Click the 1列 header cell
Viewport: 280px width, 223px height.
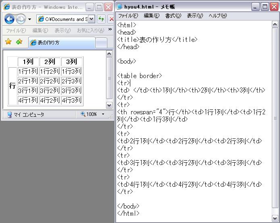click(28, 62)
